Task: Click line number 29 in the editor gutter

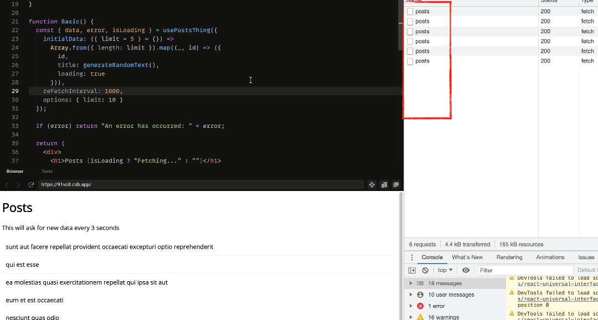Action: pyautogui.click(x=15, y=91)
